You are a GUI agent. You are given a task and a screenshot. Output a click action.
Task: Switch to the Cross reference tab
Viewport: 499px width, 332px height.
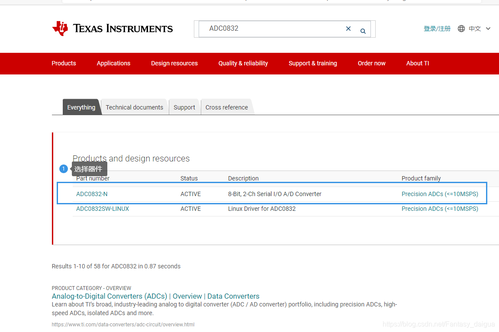click(226, 107)
